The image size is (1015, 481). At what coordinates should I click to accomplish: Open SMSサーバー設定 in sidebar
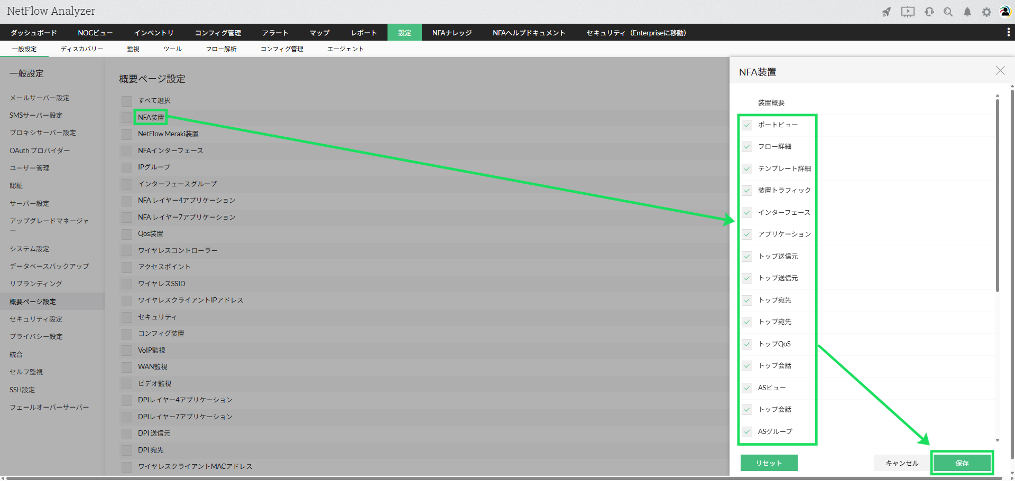coord(36,116)
